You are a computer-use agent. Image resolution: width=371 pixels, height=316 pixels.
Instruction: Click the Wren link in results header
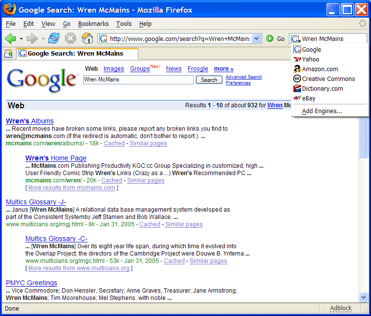pyautogui.click(x=275, y=105)
